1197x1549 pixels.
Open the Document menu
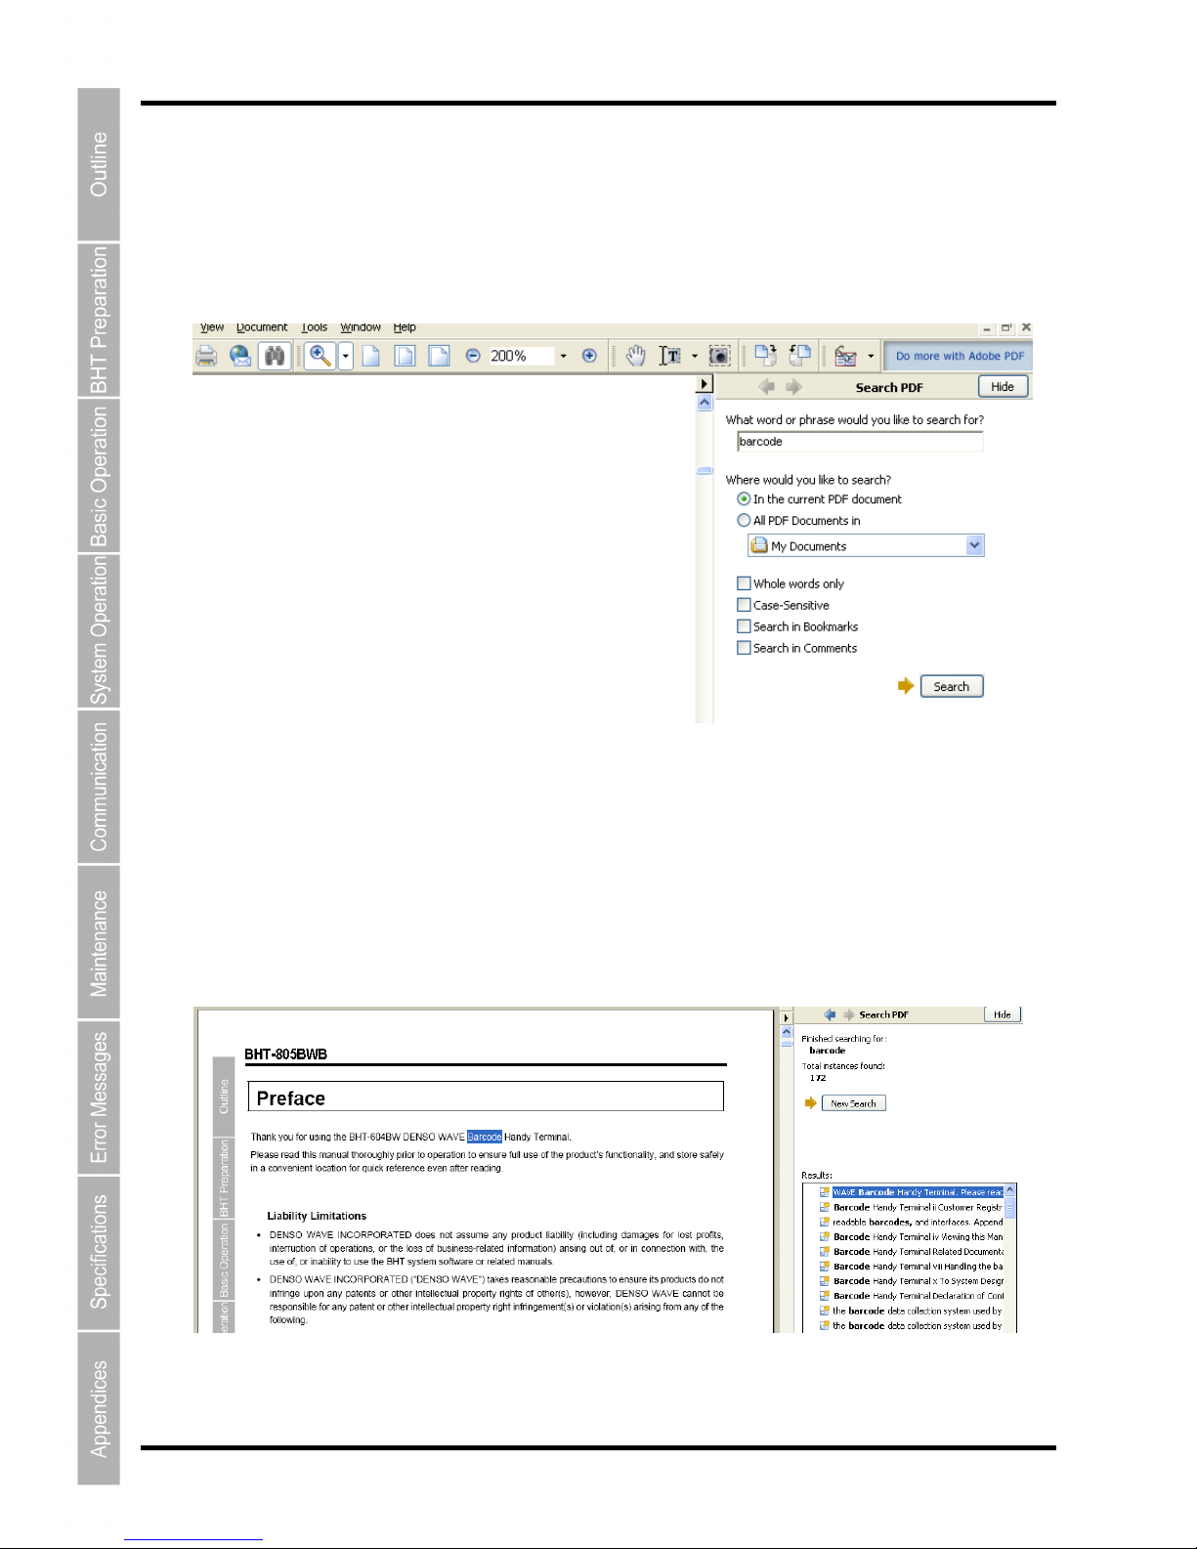pyautogui.click(x=262, y=327)
